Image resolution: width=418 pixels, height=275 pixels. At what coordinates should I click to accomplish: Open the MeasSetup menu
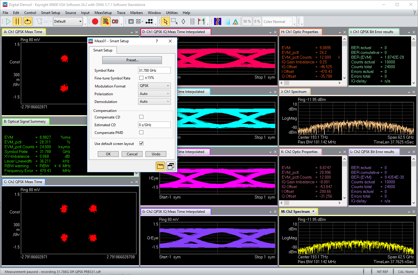tap(103, 13)
